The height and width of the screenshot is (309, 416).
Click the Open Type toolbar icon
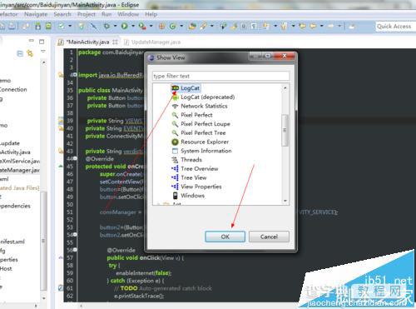pos(192,26)
